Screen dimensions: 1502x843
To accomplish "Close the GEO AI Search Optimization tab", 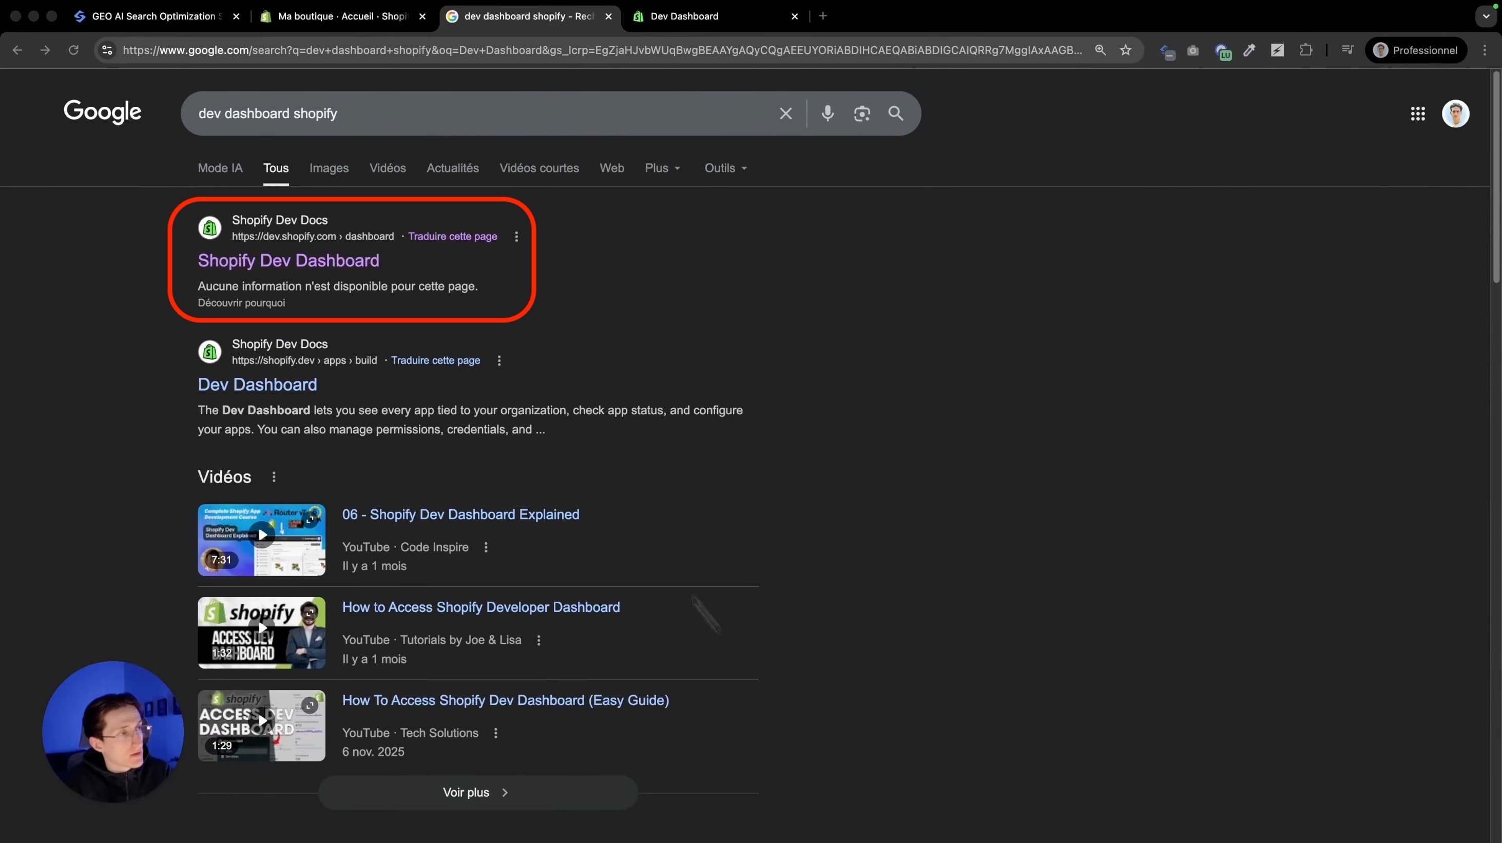I will [x=236, y=16].
